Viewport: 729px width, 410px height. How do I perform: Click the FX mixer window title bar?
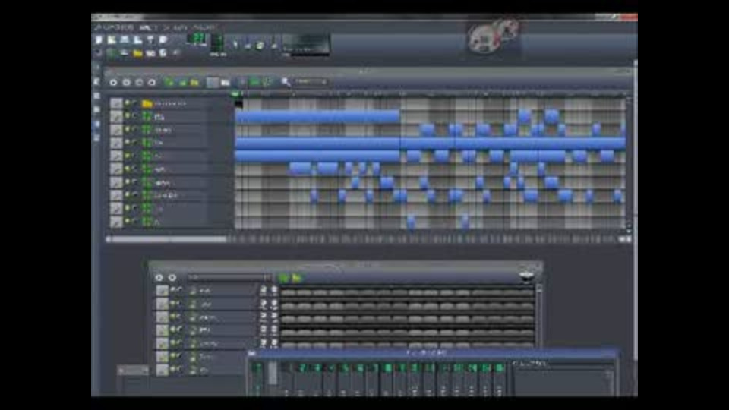432,353
